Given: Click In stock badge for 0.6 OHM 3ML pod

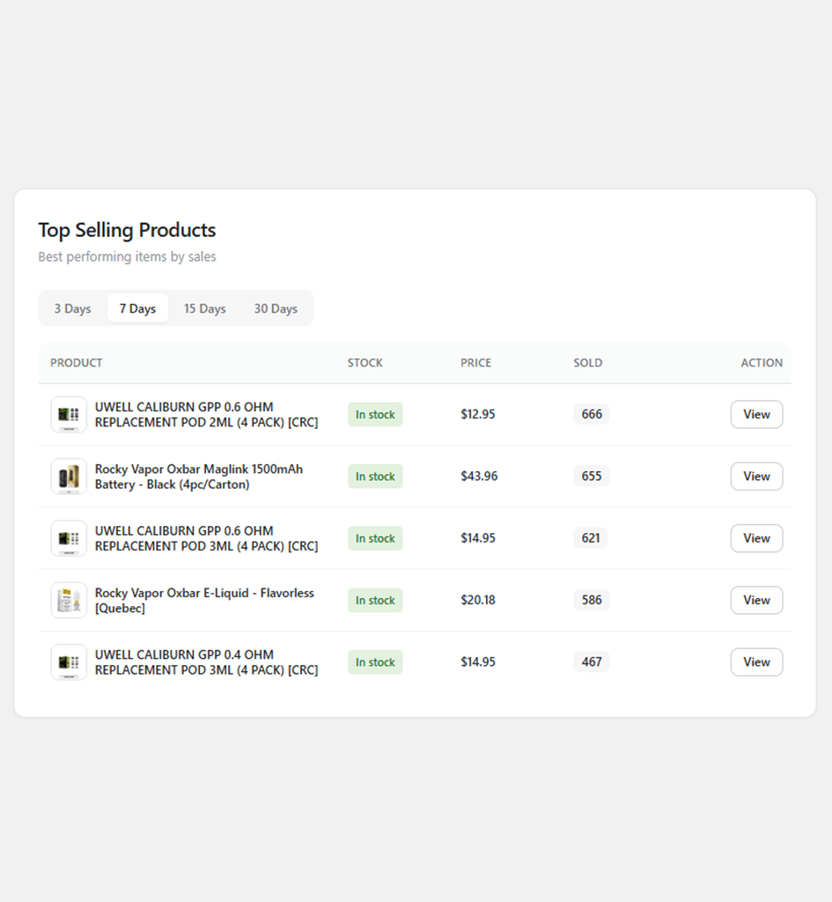Looking at the screenshot, I should 375,538.
